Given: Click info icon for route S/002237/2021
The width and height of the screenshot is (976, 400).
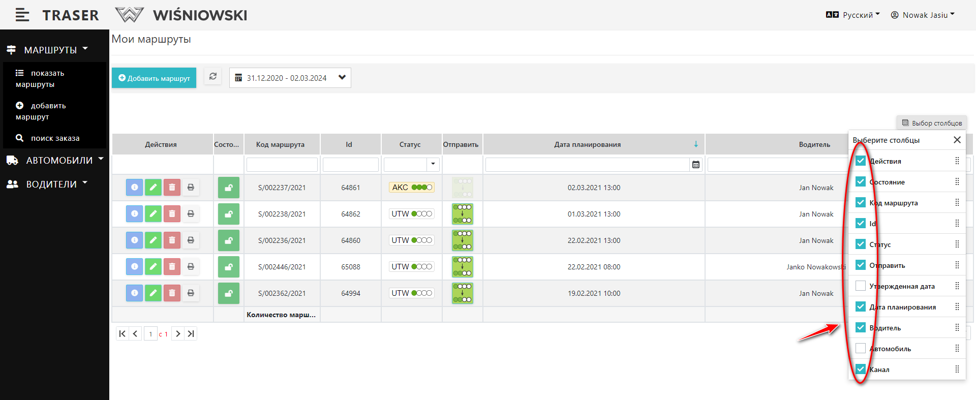Looking at the screenshot, I should click(x=134, y=188).
